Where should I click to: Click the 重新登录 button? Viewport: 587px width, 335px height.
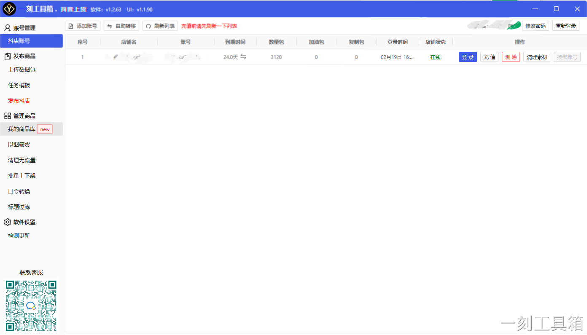pyautogui.click(x=565, y=26)
